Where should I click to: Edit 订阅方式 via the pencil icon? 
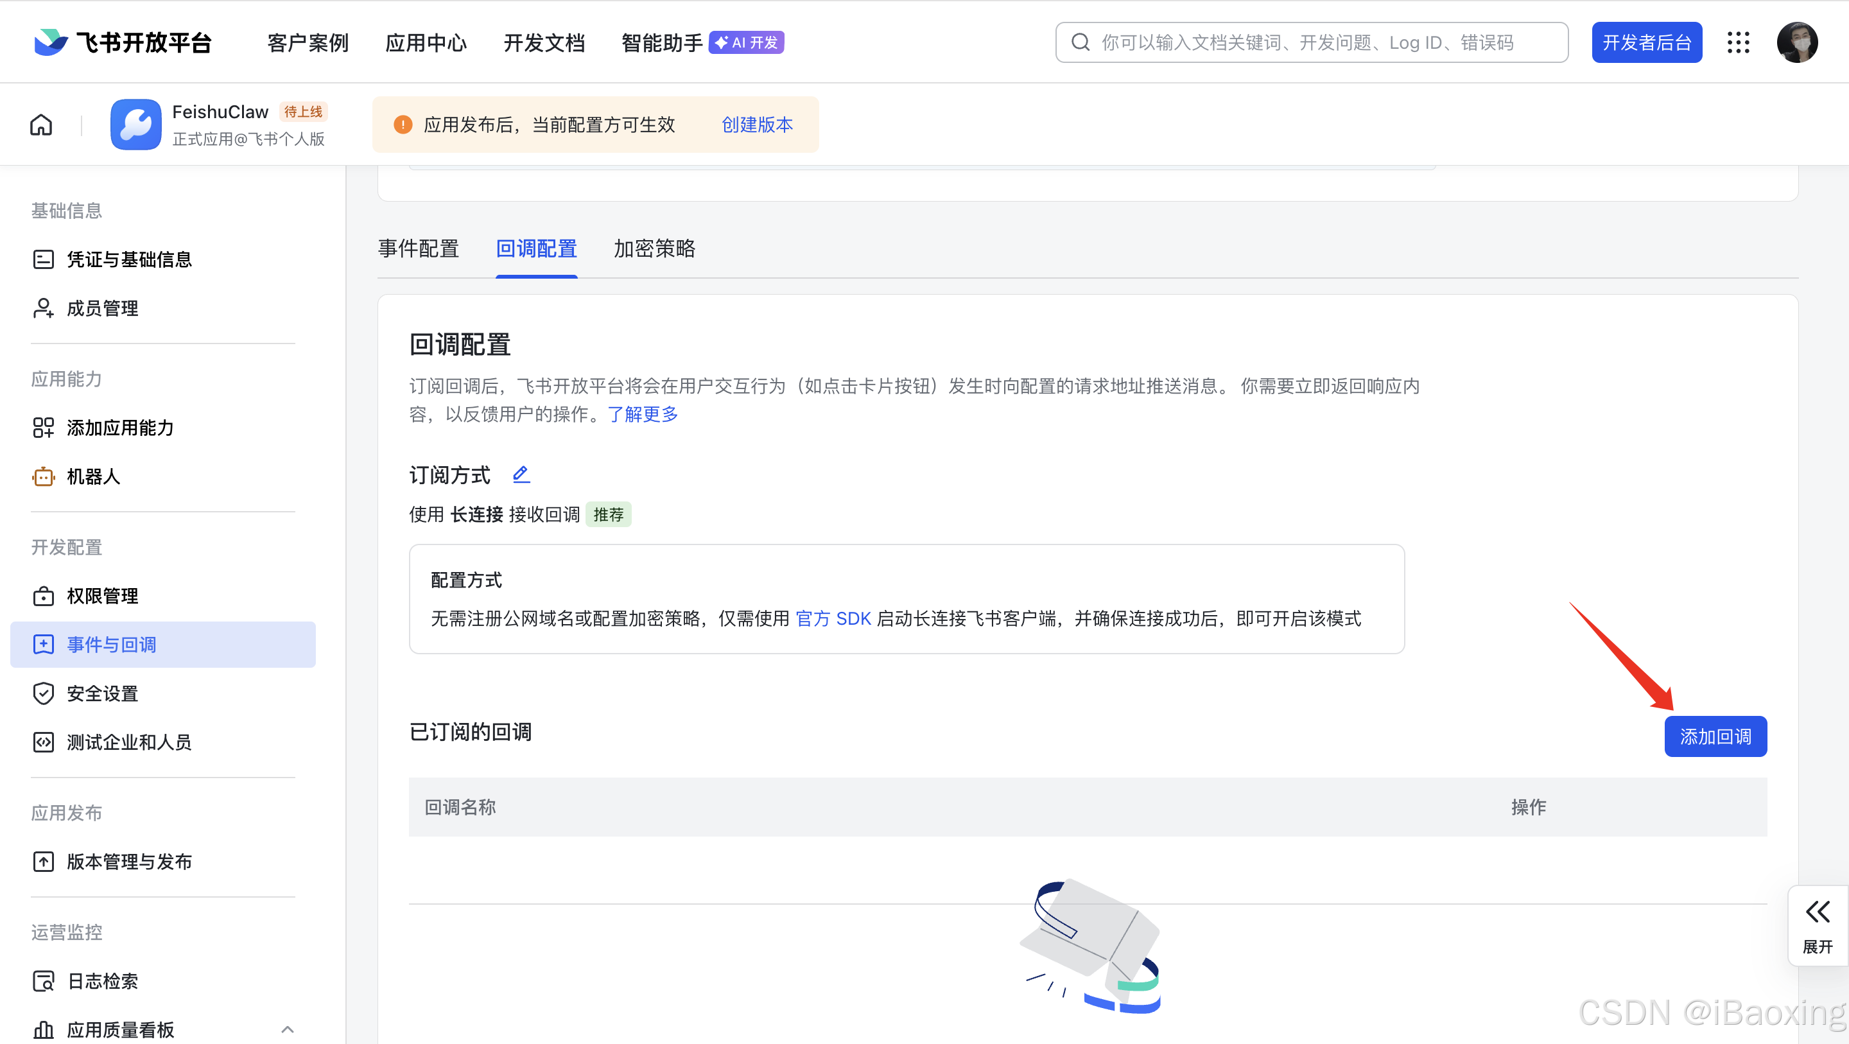pos(521,474)
